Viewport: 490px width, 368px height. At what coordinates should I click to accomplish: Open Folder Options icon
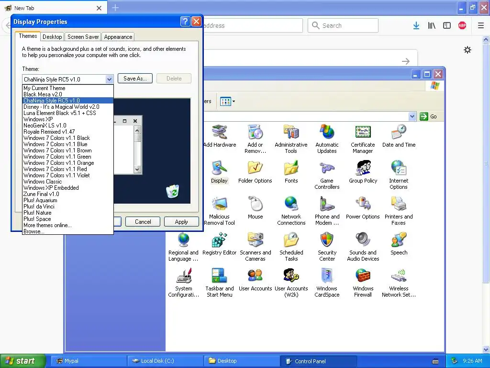click(255, 172)
